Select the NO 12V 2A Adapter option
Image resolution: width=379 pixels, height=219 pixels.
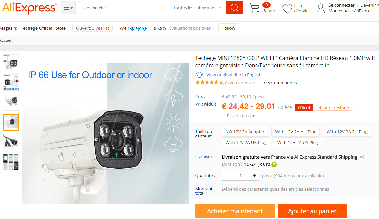pos(245,132)
